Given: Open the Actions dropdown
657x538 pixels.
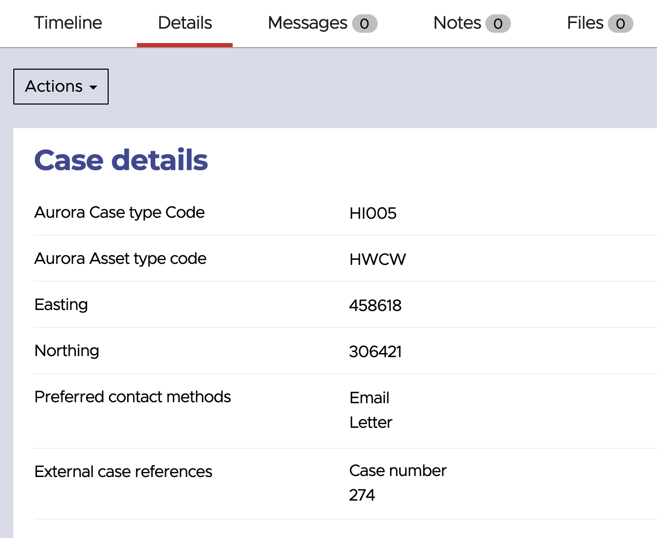Looking at the screenshot, I should pos(60,86).
